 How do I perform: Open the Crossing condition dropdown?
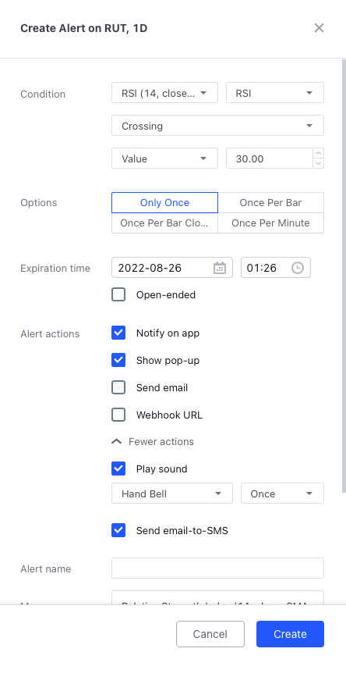(x=217, y=126)
